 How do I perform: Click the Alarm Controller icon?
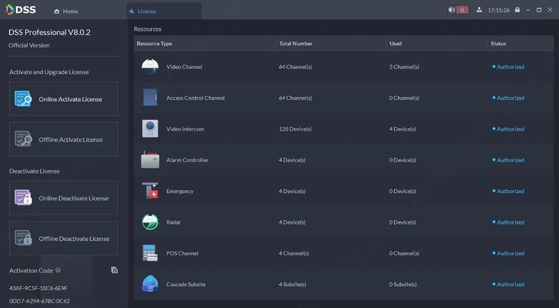(x=150, y=160)
